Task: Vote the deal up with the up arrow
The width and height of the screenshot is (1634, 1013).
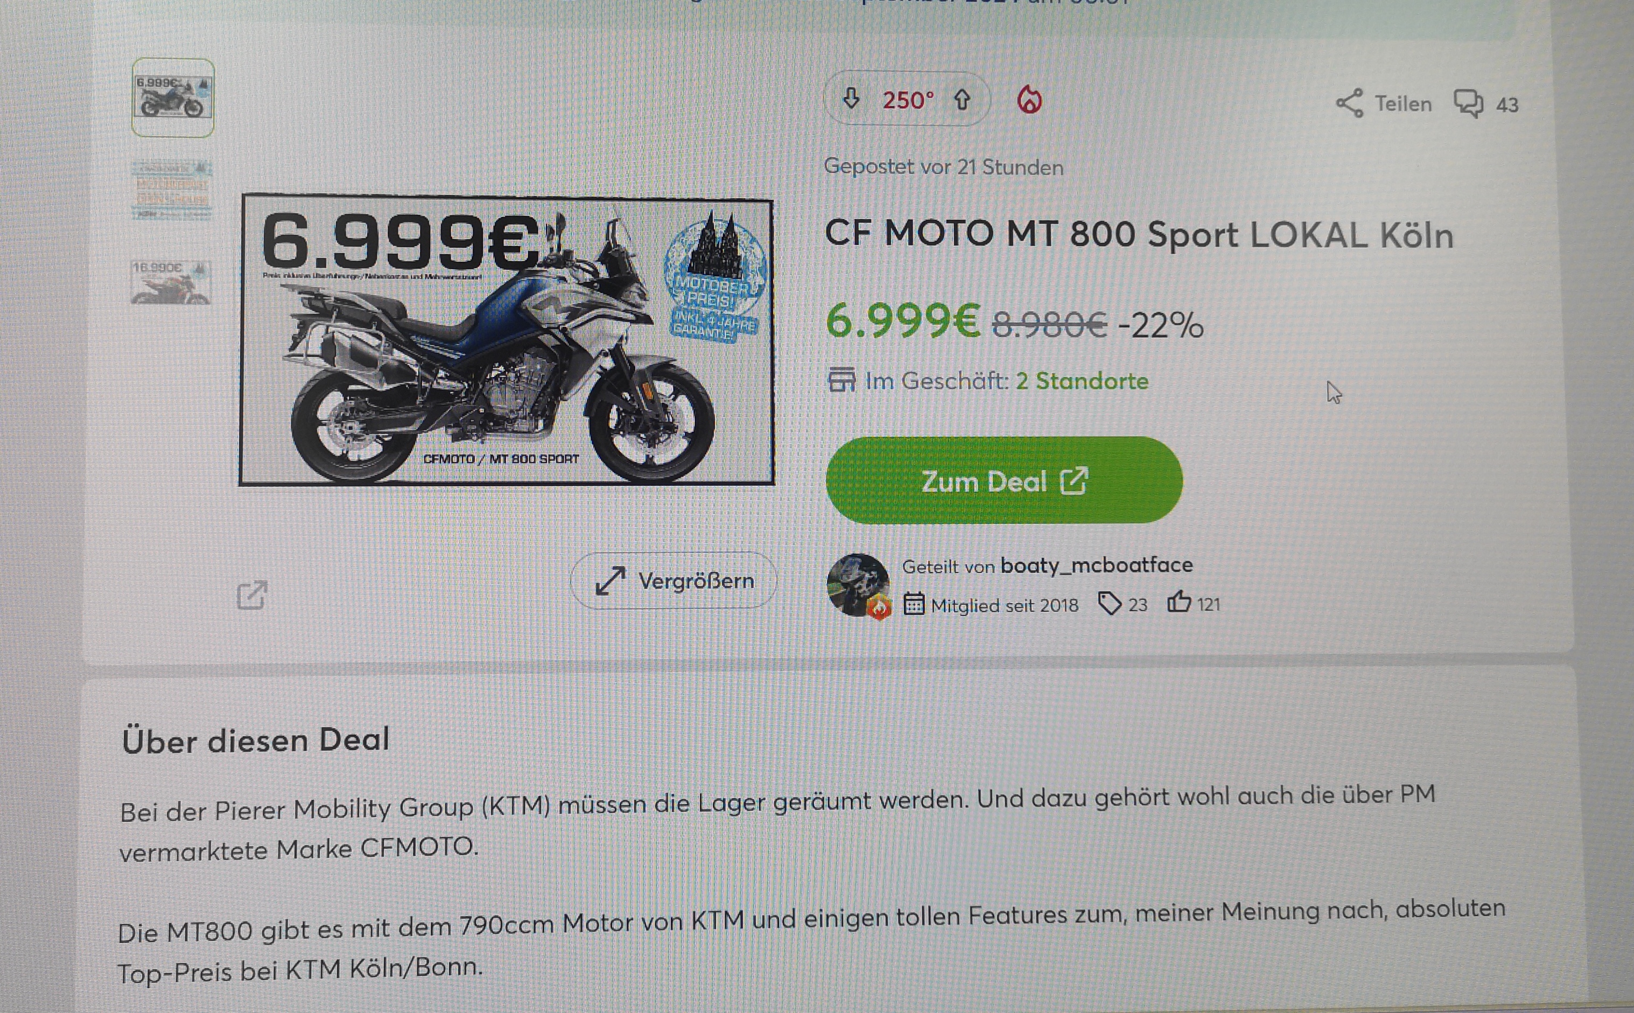Action: (x=962, y=100)
